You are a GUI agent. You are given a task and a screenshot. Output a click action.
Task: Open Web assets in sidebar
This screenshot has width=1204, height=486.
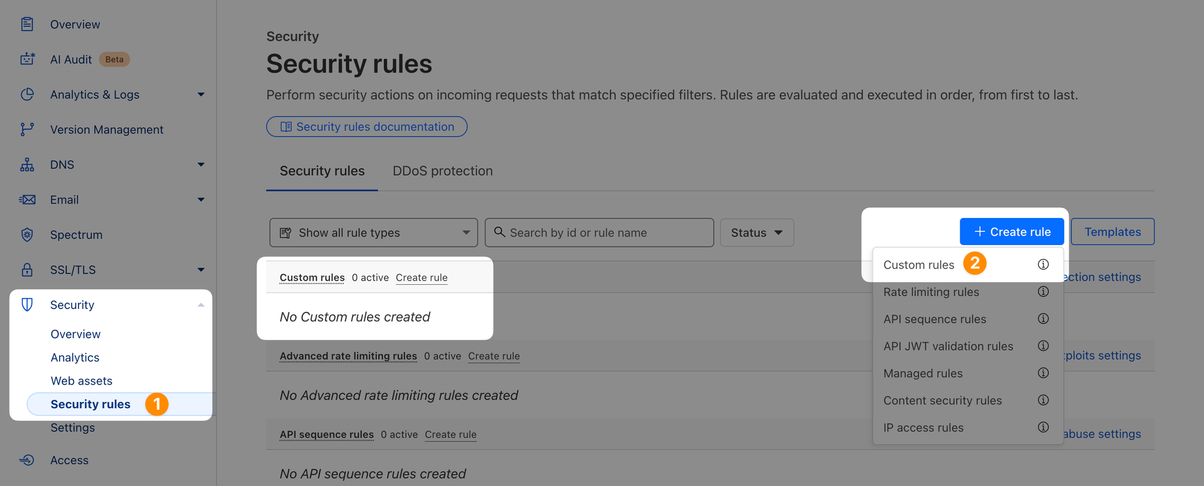[x=81, y=381]
